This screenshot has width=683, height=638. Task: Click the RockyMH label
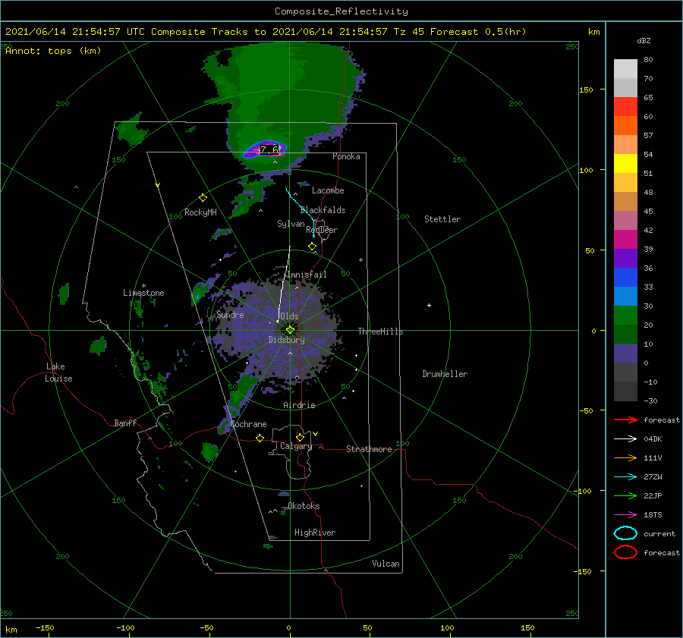[x=200, y=212]
